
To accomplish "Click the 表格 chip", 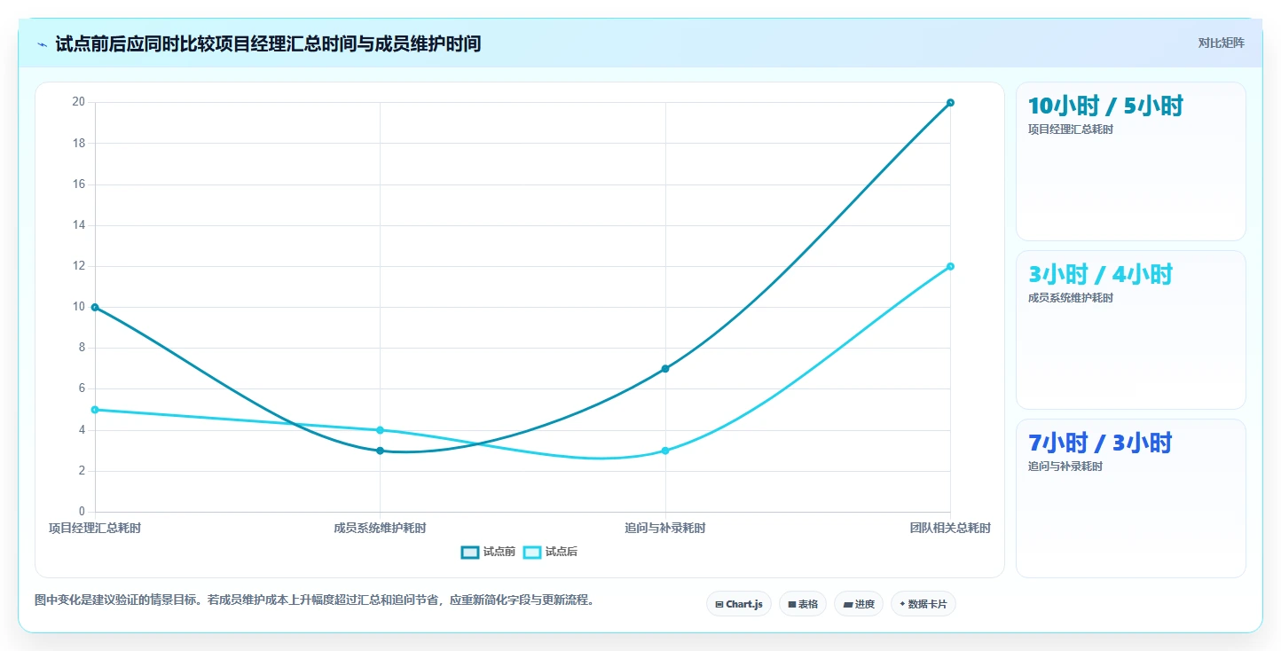I will [803, 604].
